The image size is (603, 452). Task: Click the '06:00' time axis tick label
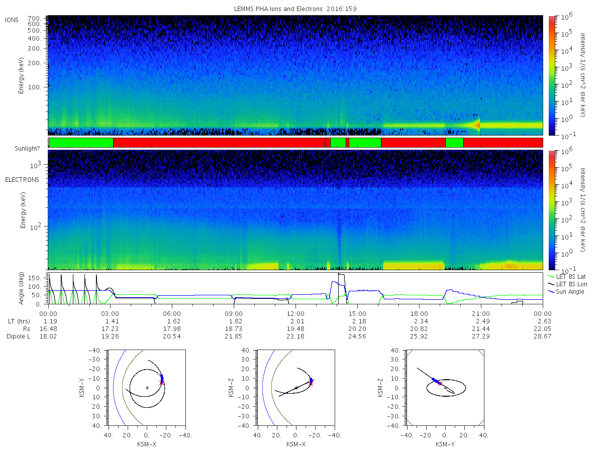[x=172, y=314]
